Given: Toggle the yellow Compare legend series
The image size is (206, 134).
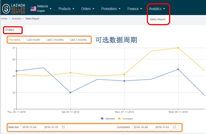Looking at the screenshot, I should coord(126,118).
